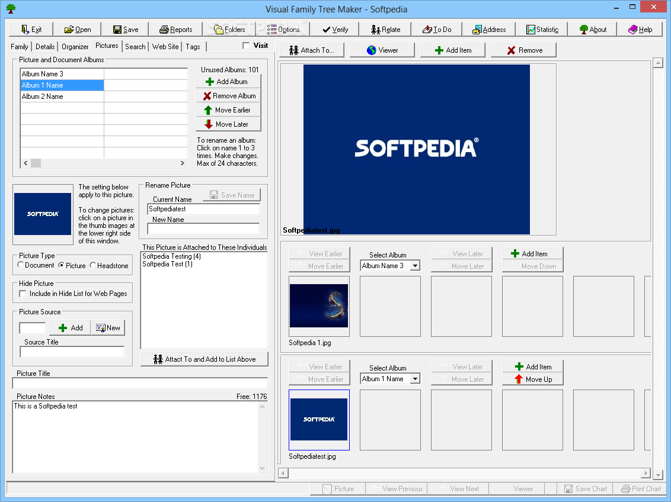Create a New picture source
The height and width of the screenshot is (502, 671).
pyautogui.click(x=108, y=328)
